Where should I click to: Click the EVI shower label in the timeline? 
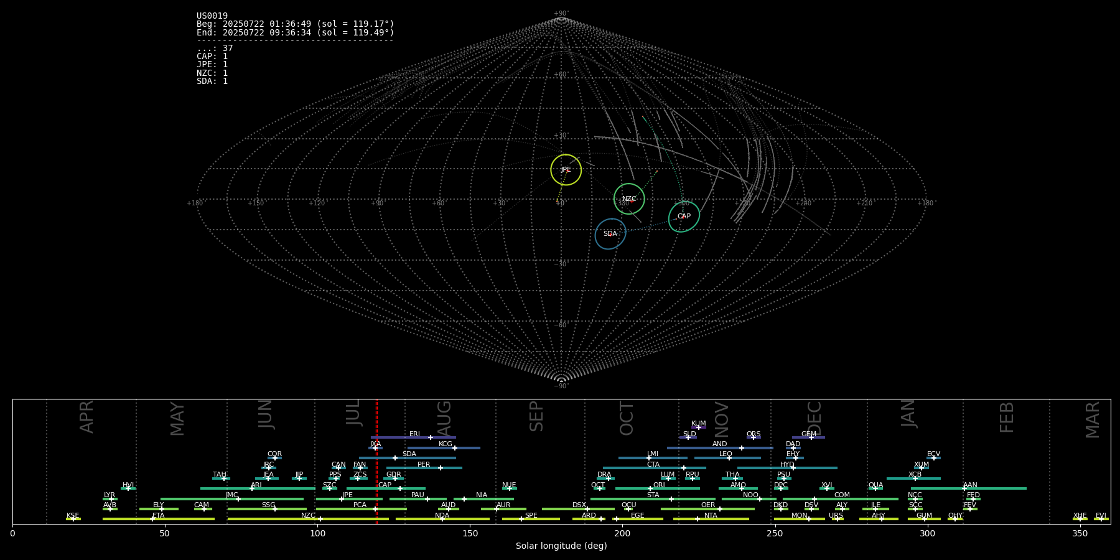[1101, 516]
